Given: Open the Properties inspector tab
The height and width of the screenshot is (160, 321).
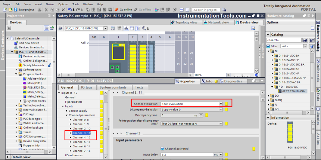Looking at the screenshot, I should point(187,81).
